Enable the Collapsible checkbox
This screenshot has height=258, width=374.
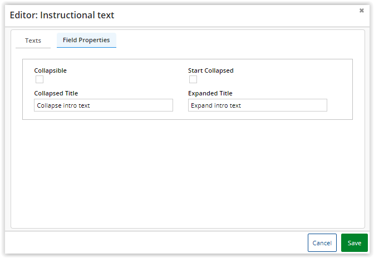[x=40, y=79]
